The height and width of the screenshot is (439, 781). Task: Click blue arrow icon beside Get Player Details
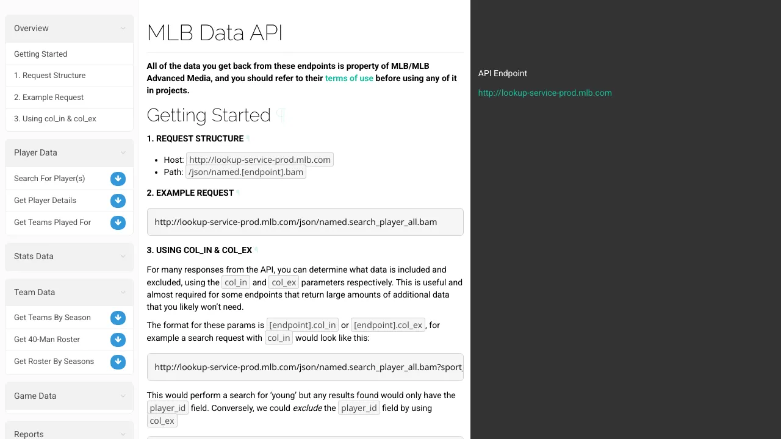[x=118, y=201]
